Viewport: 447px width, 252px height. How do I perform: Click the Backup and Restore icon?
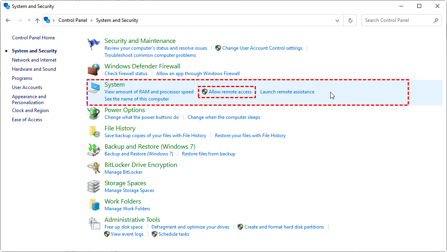[x=94, y=150]
